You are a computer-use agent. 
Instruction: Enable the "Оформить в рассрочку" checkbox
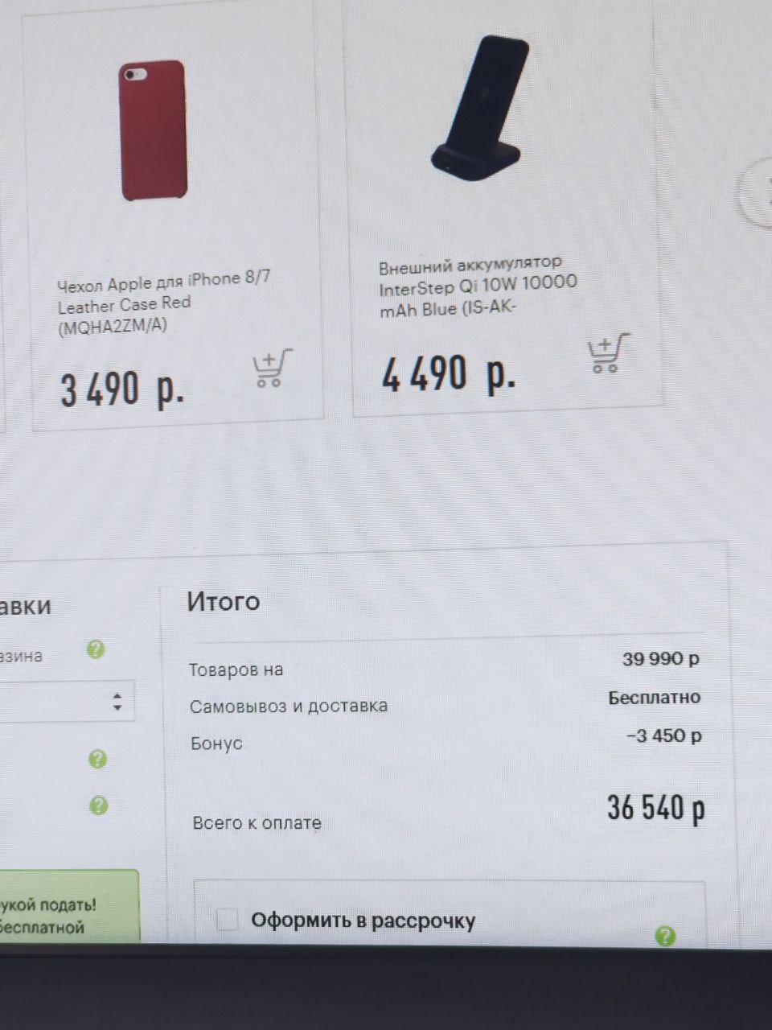pyautogui.click(x=228, y=919)
